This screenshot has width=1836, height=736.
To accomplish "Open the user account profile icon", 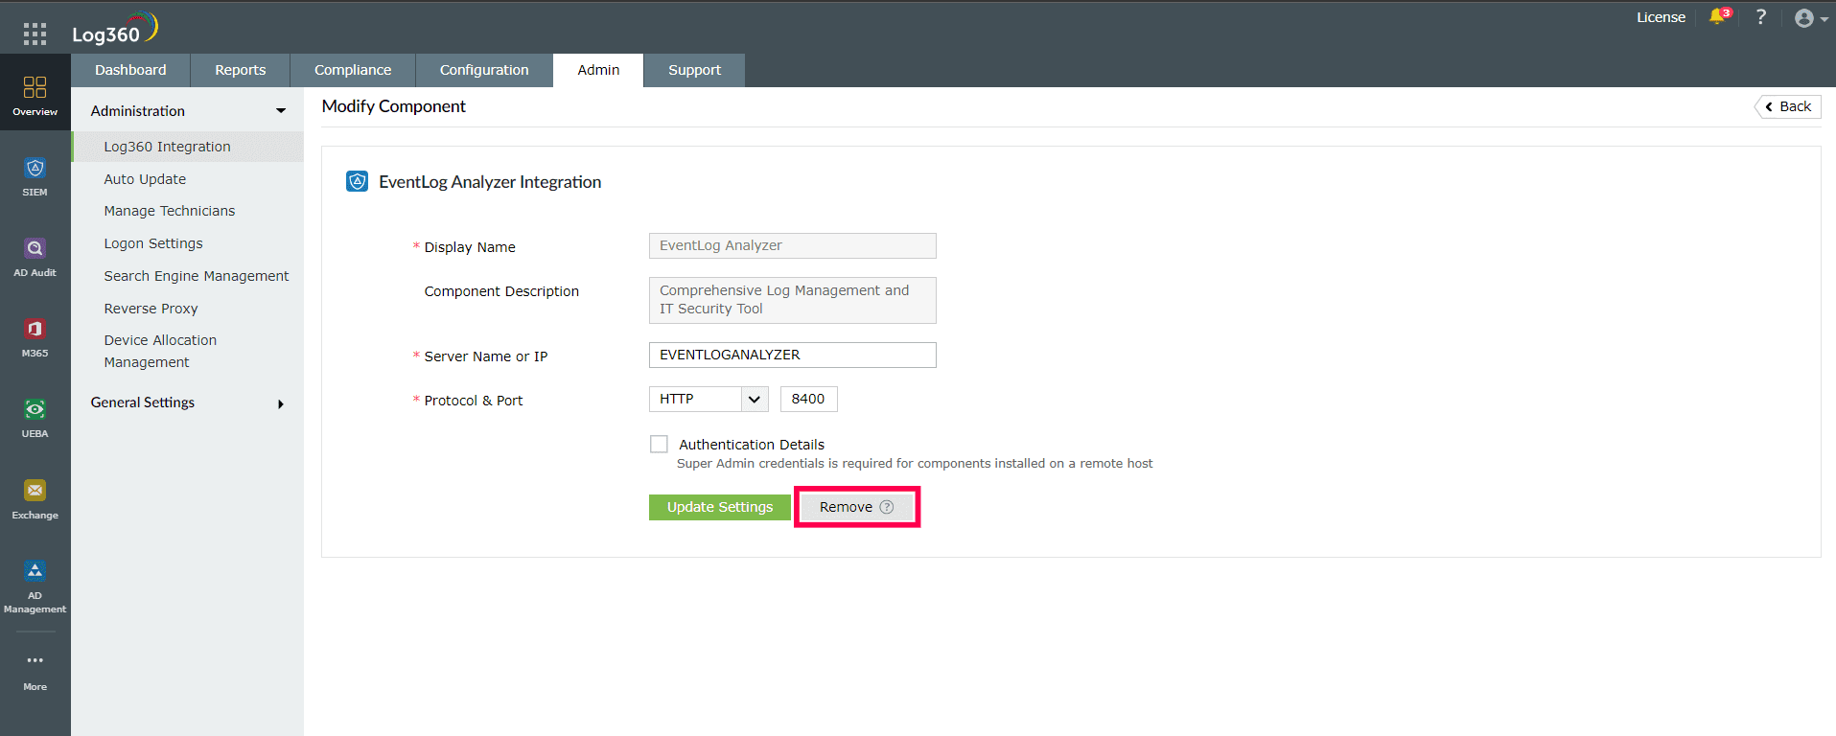I will pos(1804,18).
